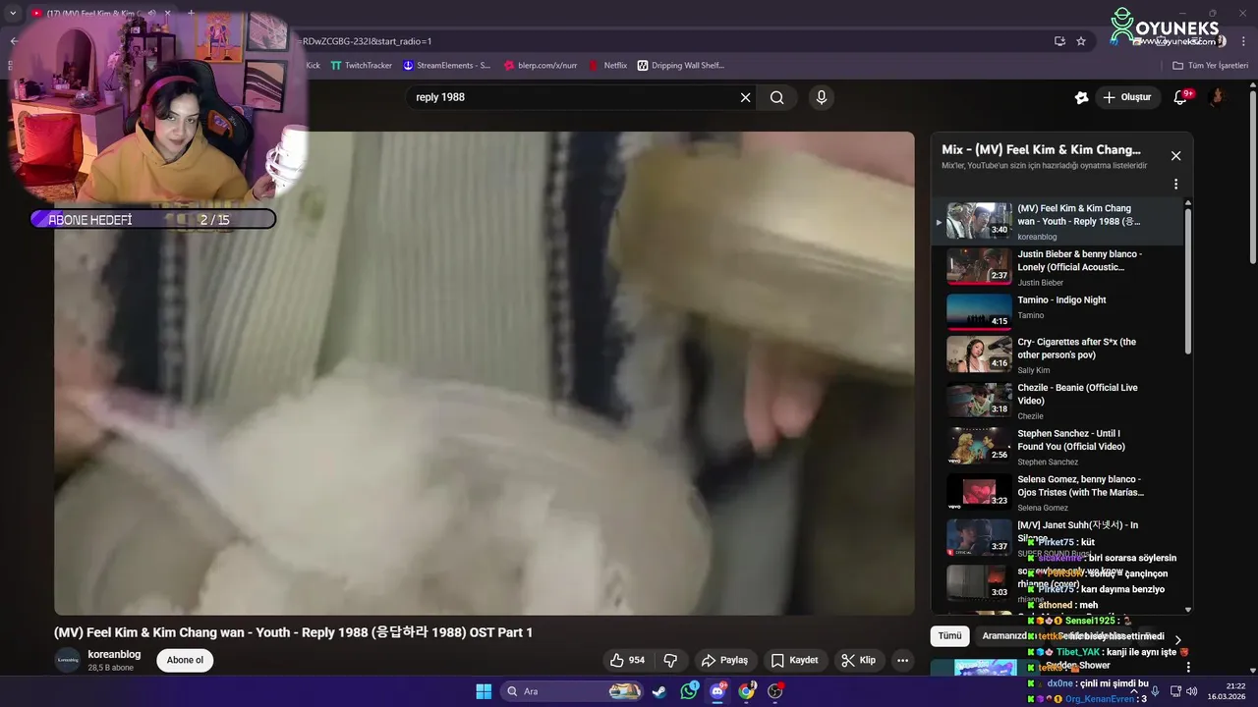1258x707 pixels.
Task: Click the Kaydet save button
Action: pos(794,660)
